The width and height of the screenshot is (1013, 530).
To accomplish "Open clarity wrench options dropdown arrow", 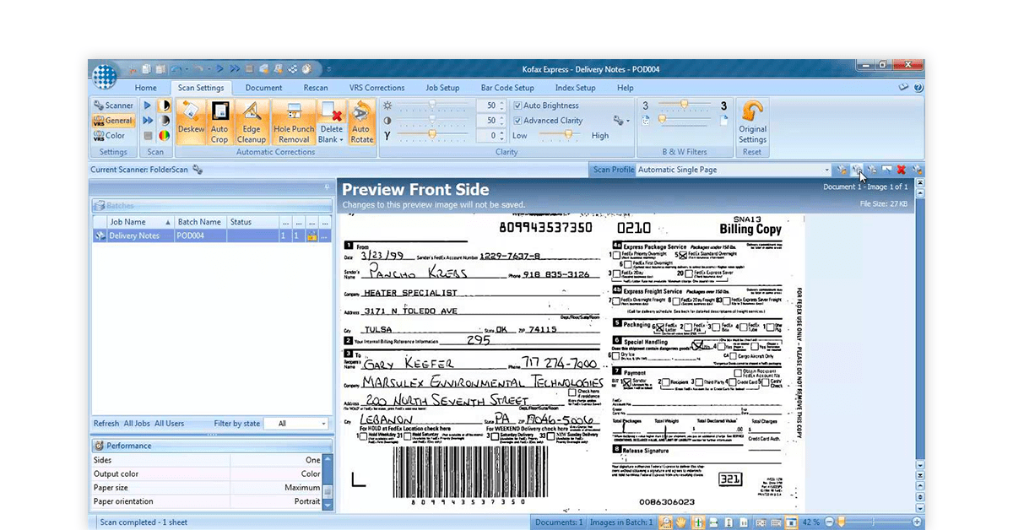I will coord(628,122).
